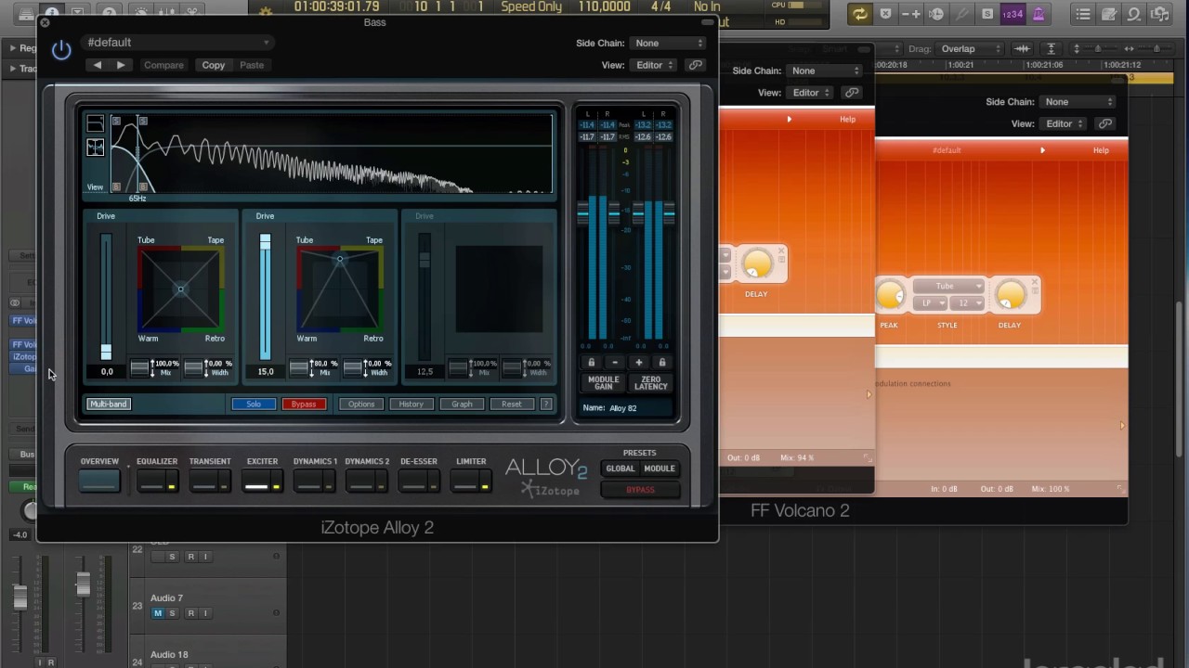1189x668 pixels.
Task: Open Global presets in Alloy 2
Action: (x=621, y=469)
